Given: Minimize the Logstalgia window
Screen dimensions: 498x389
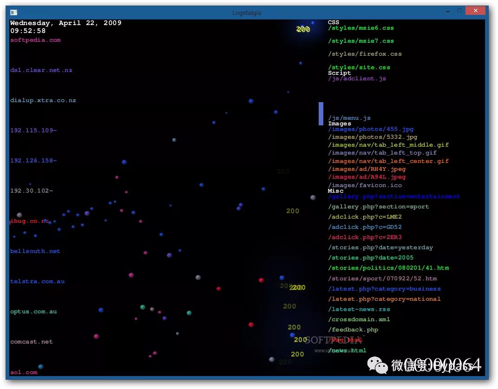Looking at the screenshot, I should tap(447, 11).
